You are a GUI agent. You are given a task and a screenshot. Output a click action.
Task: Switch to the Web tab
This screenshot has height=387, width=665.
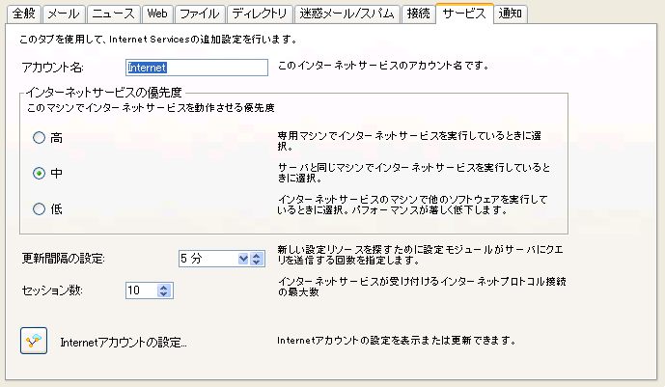pyautogui.click(x=155, y=14)
